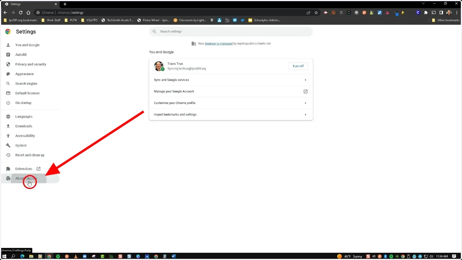Expand Customize your Chrome profile

pyautogui.click(x=231, y=103)
